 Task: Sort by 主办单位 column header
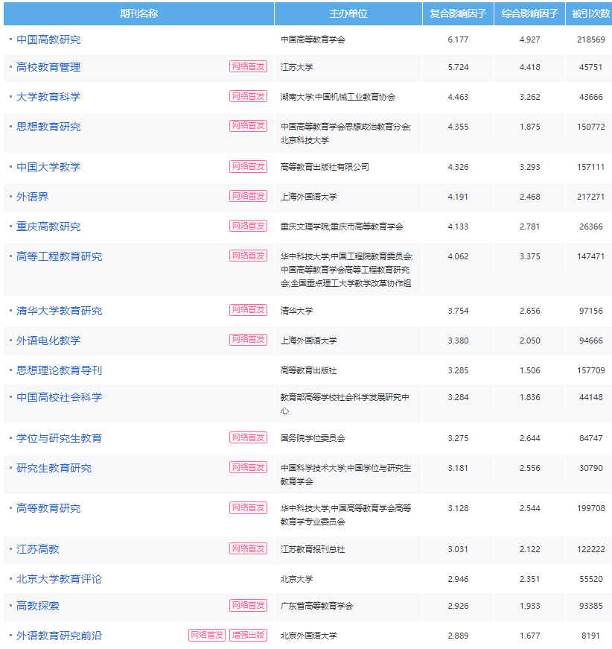pyautogui.click(x=348, y=13)
